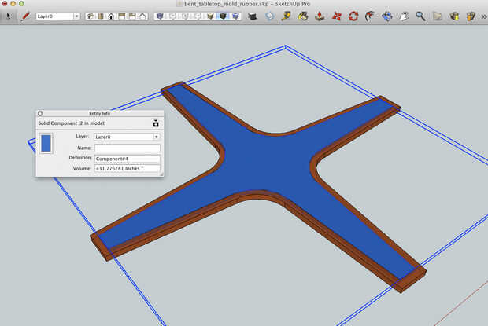Switch to Iso standard view

(x=91, y=16)
